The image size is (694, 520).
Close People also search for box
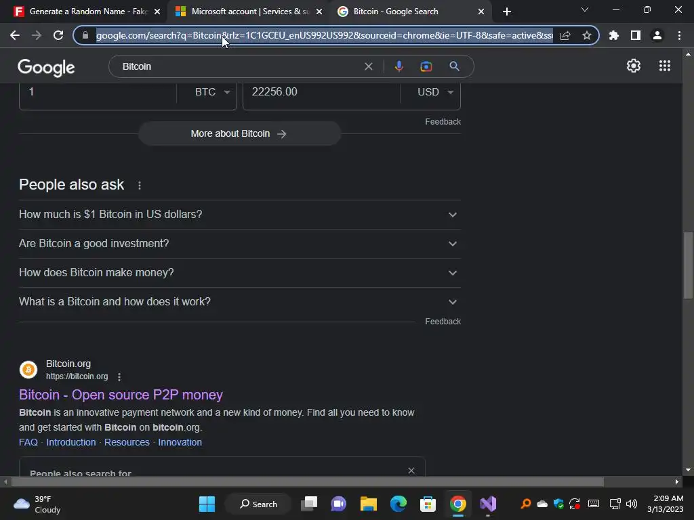[x=411, y=471]
